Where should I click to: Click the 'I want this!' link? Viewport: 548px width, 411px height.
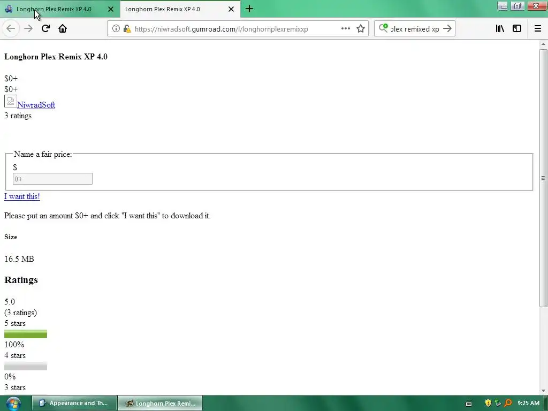tap(22, 196)
